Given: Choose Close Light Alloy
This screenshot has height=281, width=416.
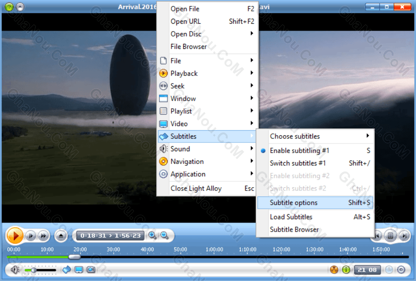Looking at the screenshot, I should pos(207,188).
